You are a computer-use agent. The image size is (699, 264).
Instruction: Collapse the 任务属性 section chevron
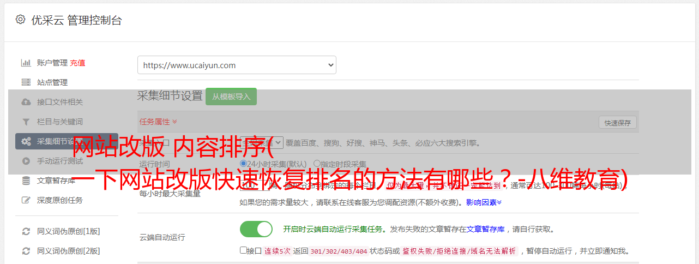(174, 122)
